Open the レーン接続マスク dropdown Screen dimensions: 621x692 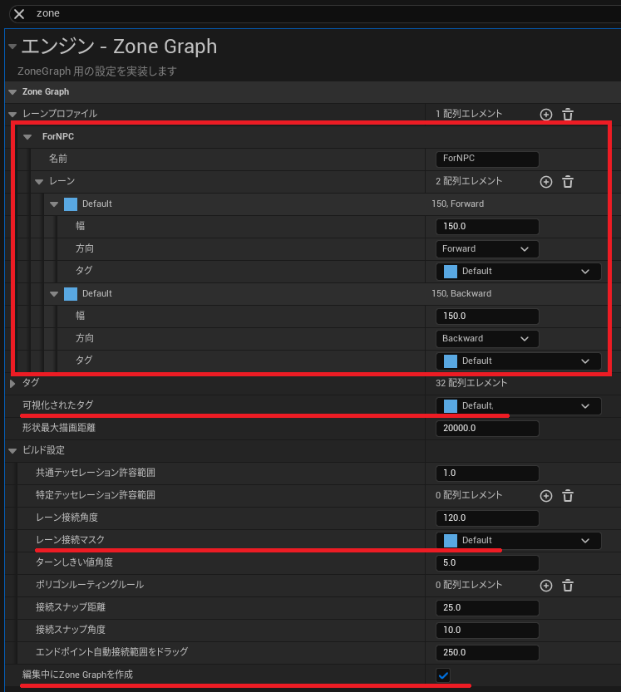(519, 541)
